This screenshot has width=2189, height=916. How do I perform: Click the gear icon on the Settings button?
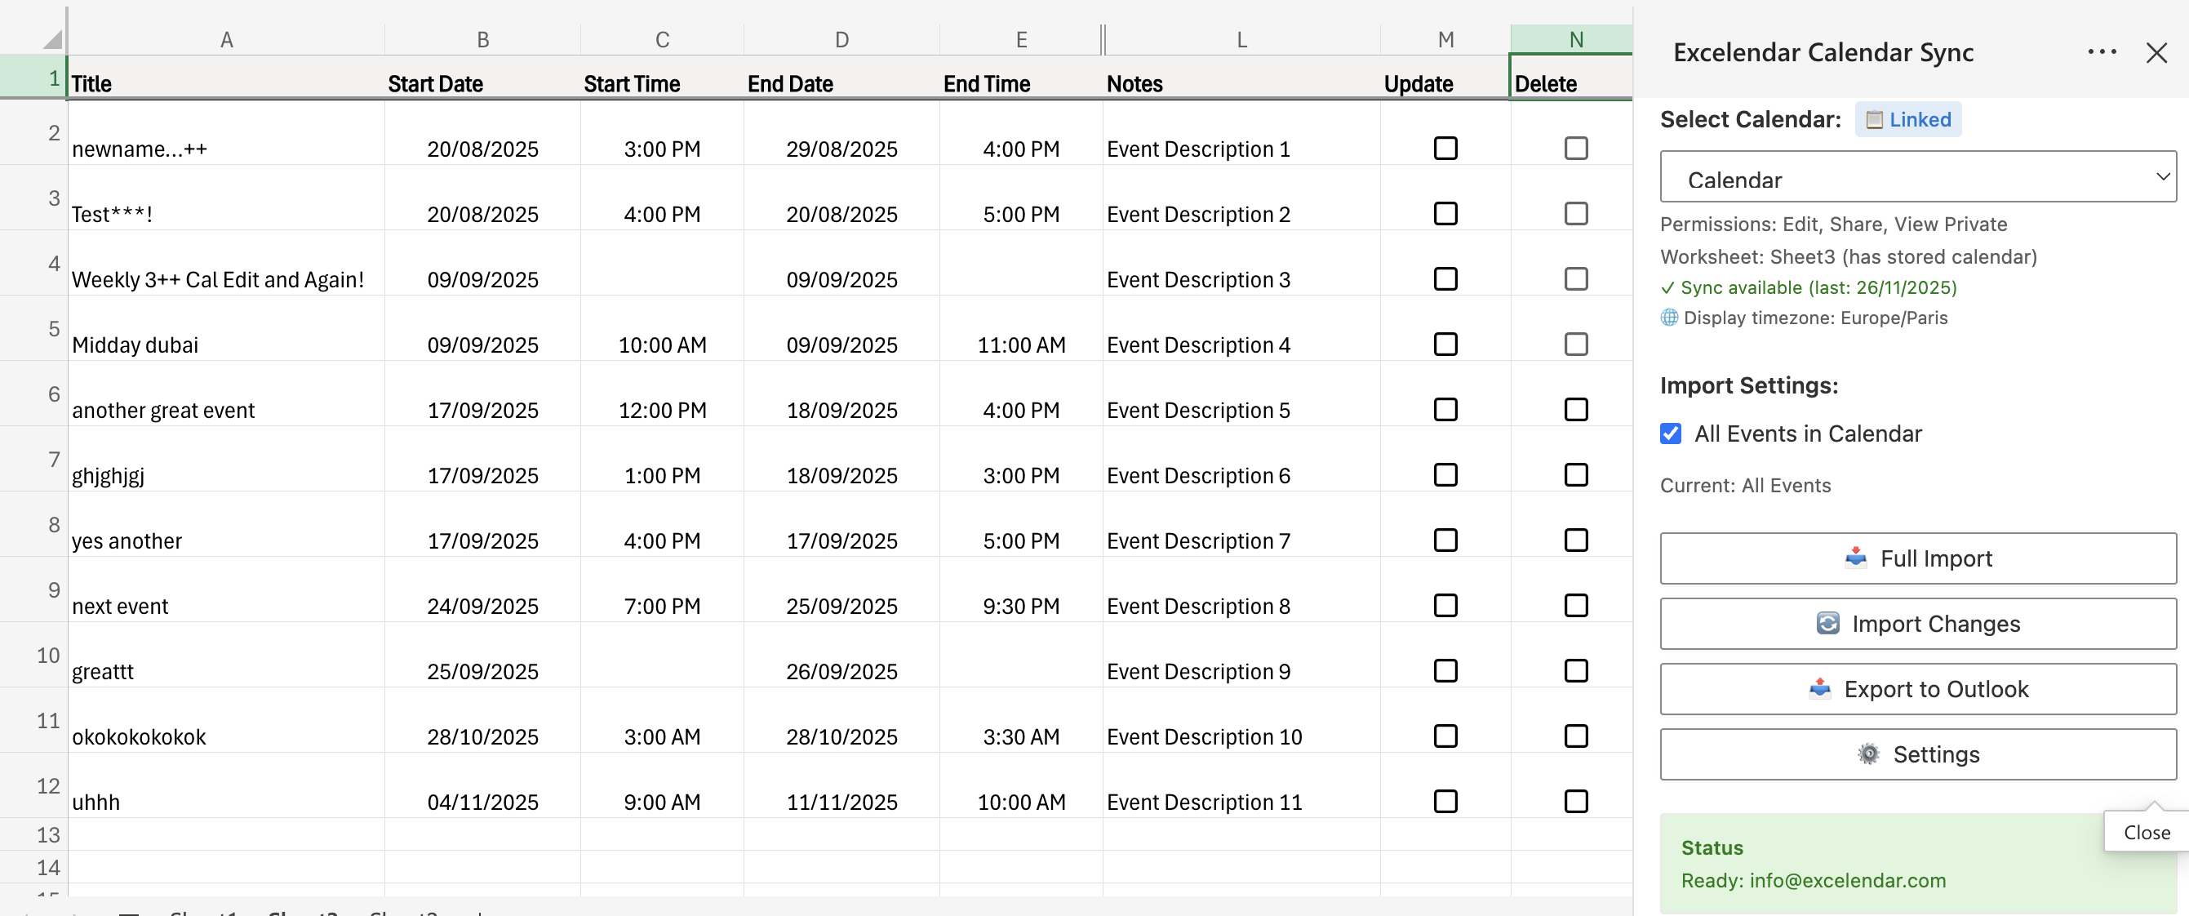click(x=1870, y=754)
